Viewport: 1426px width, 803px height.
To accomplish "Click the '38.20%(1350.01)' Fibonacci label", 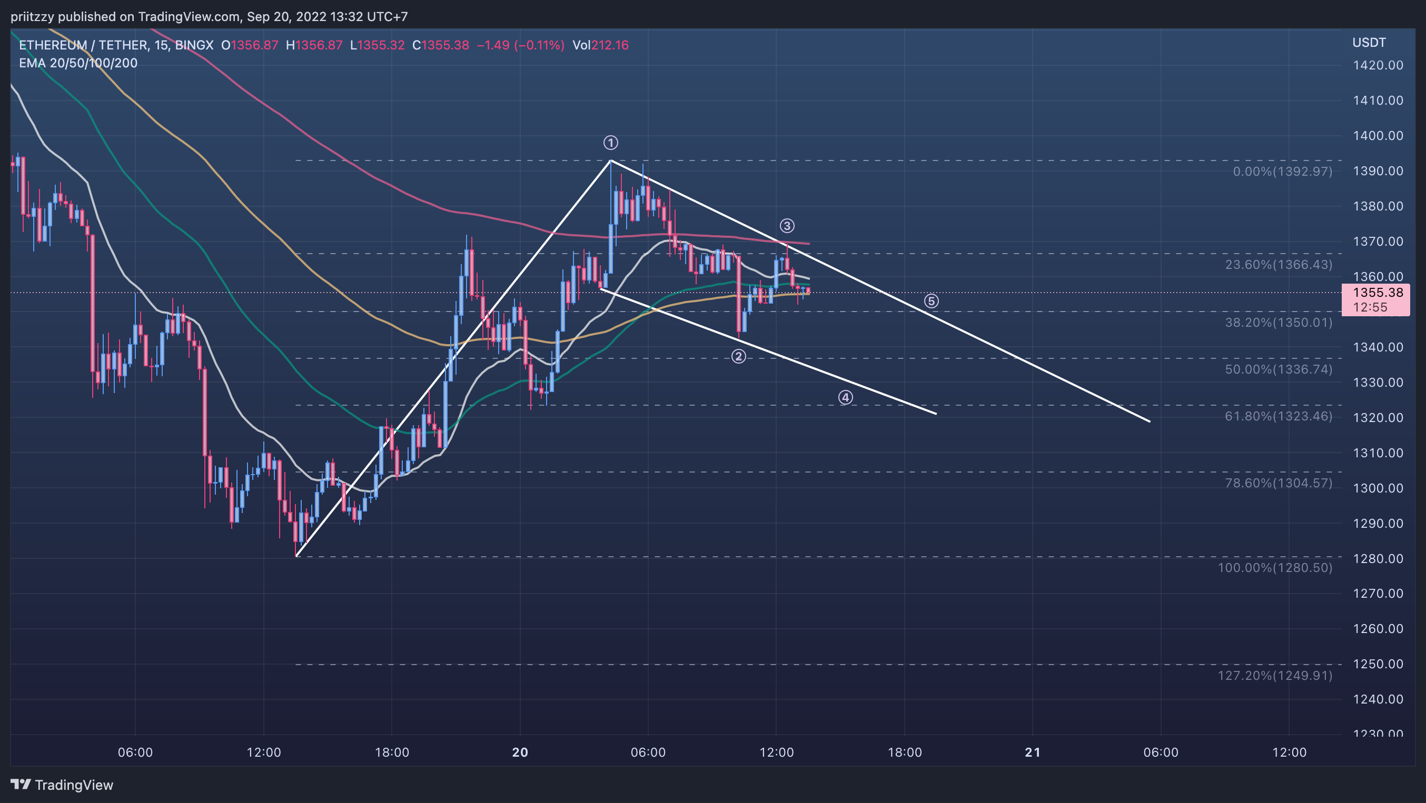I will click(1279, 323).
